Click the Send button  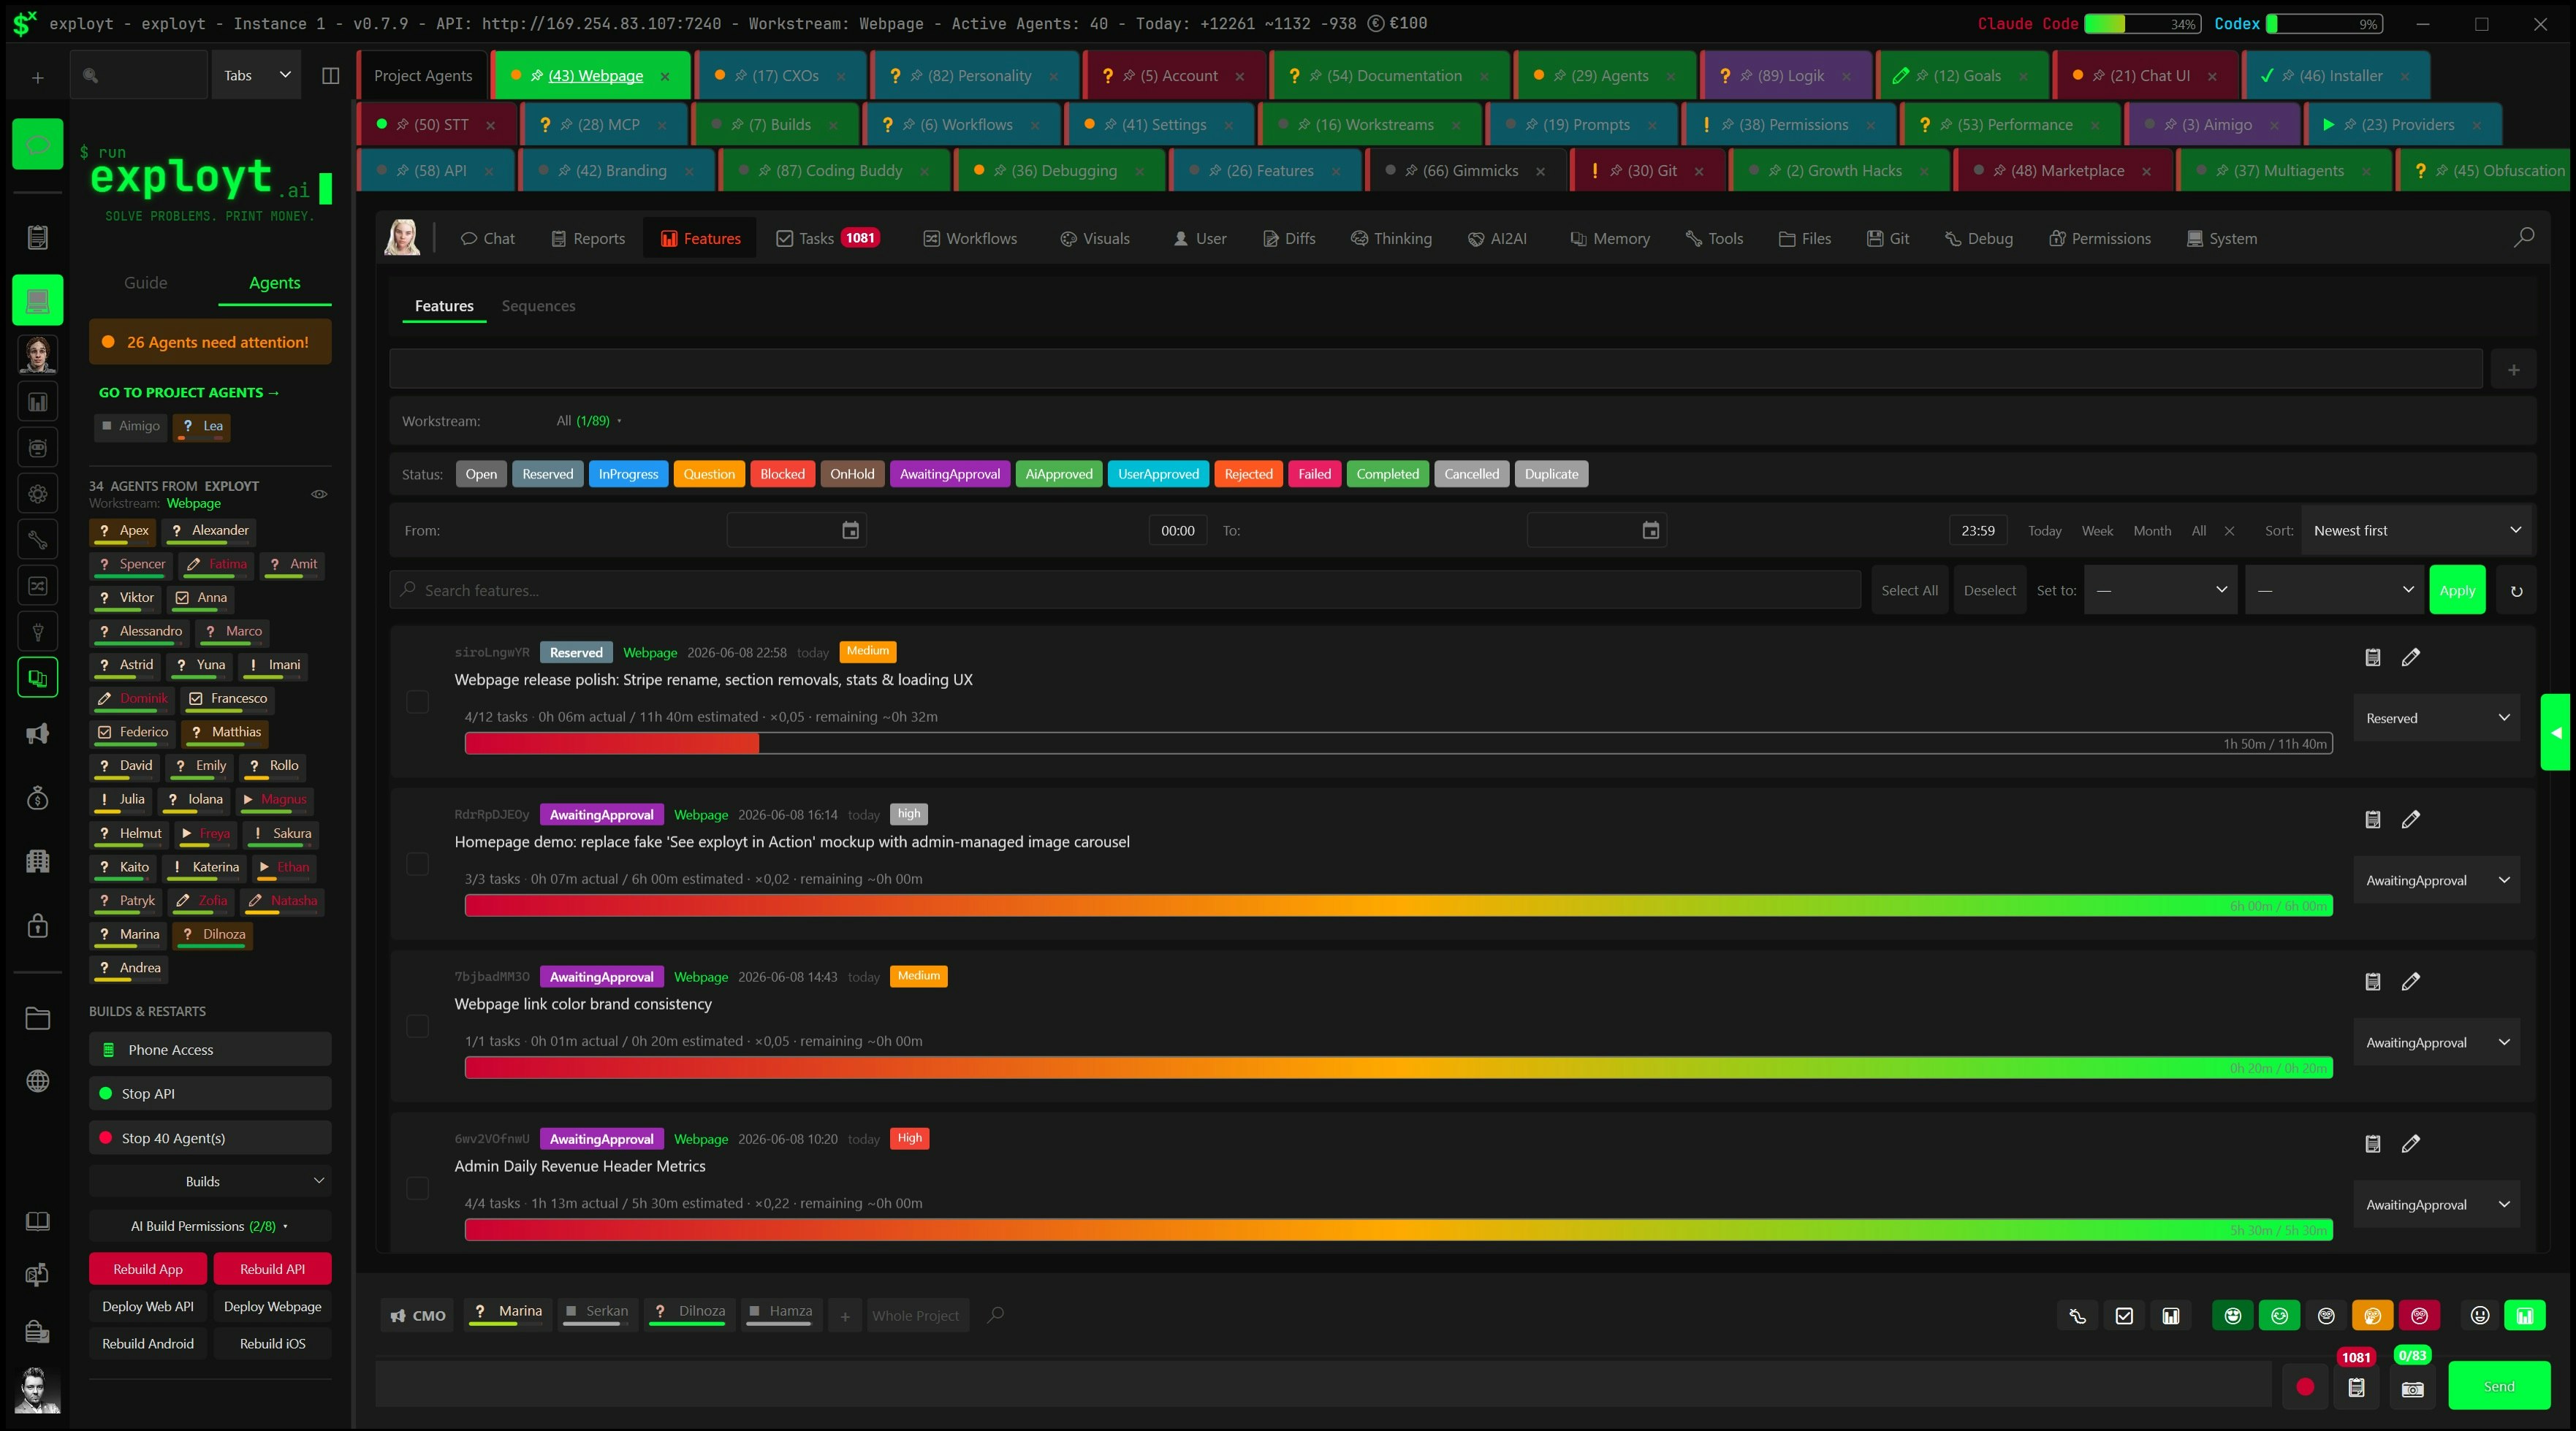2499,1386
